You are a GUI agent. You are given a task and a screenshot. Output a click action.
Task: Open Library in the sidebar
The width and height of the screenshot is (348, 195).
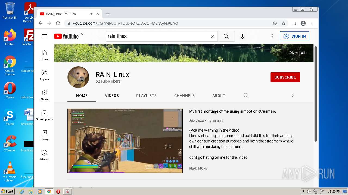coord(44,135)
